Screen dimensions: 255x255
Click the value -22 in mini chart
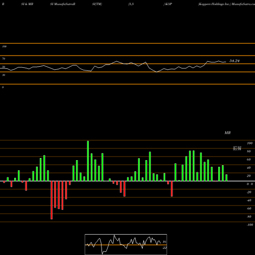164,248
